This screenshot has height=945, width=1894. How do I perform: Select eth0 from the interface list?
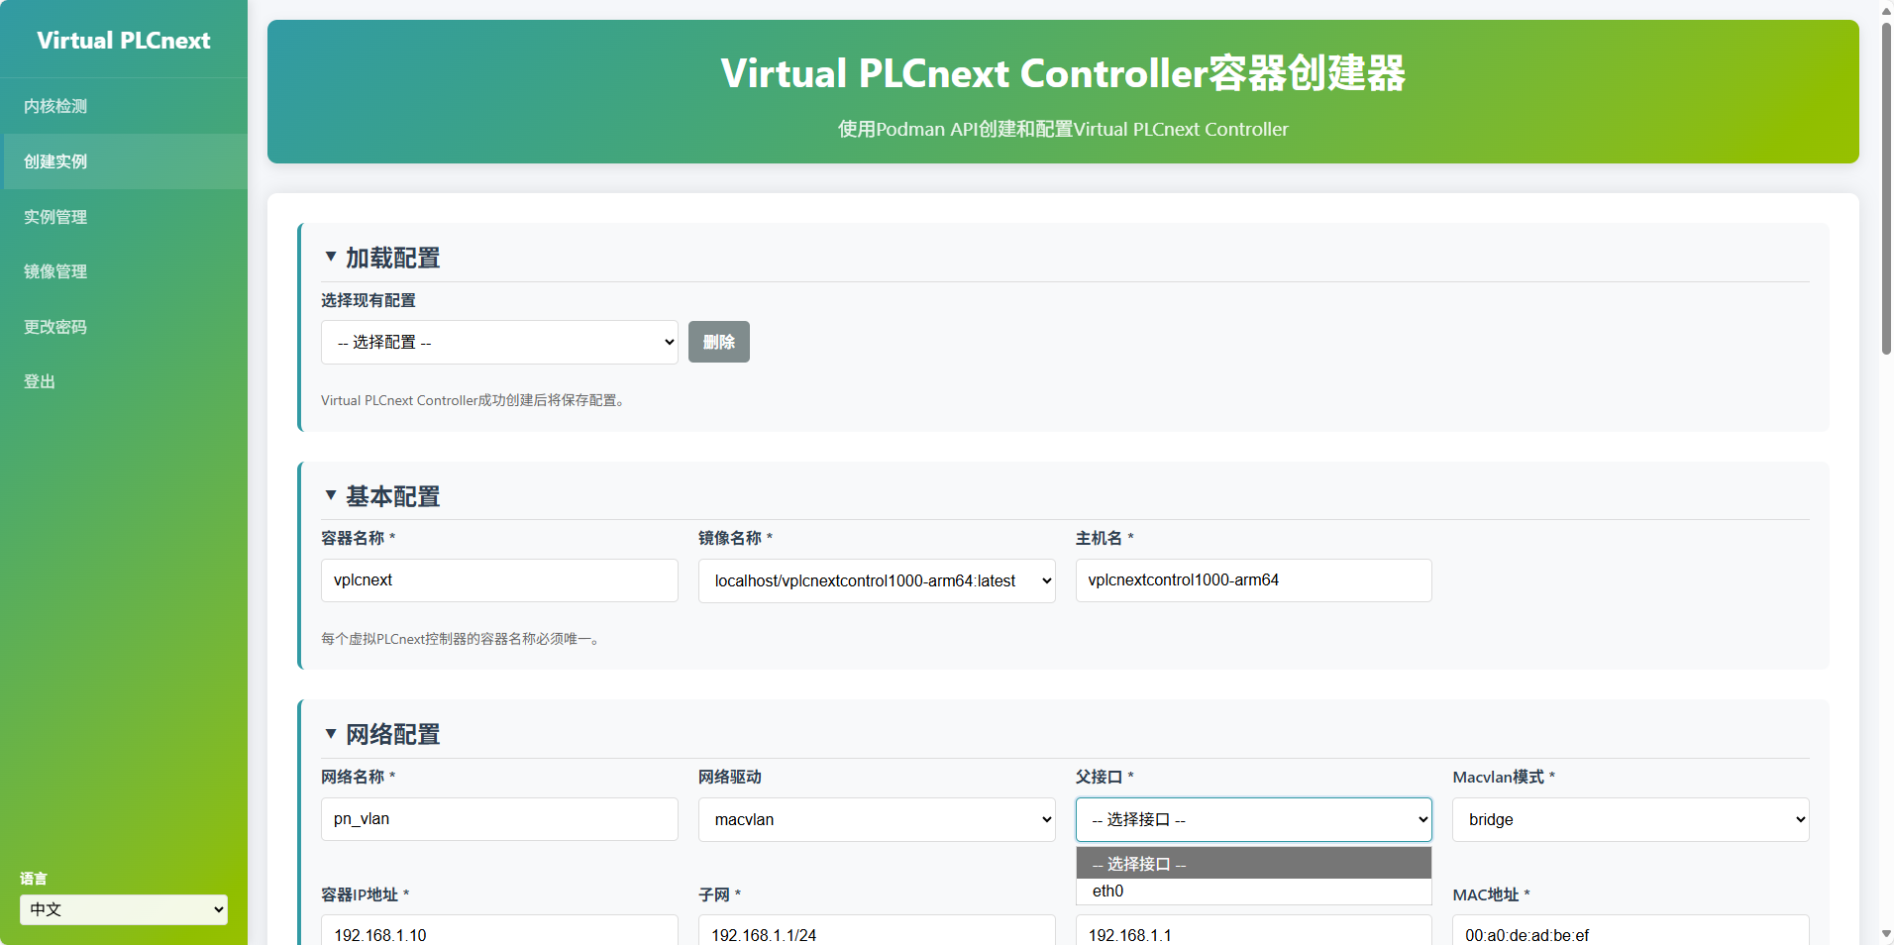(x=1253, y=892)
